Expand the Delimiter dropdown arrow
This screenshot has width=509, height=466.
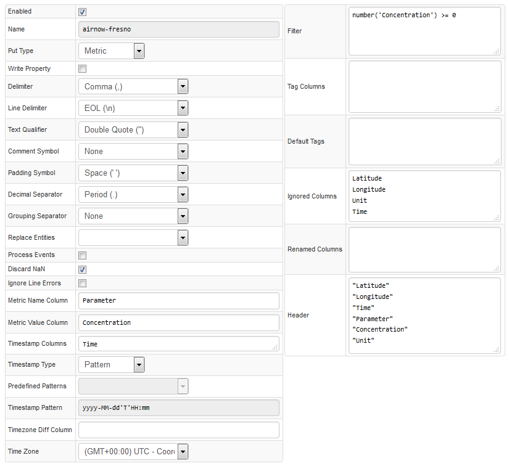[183, 86]
